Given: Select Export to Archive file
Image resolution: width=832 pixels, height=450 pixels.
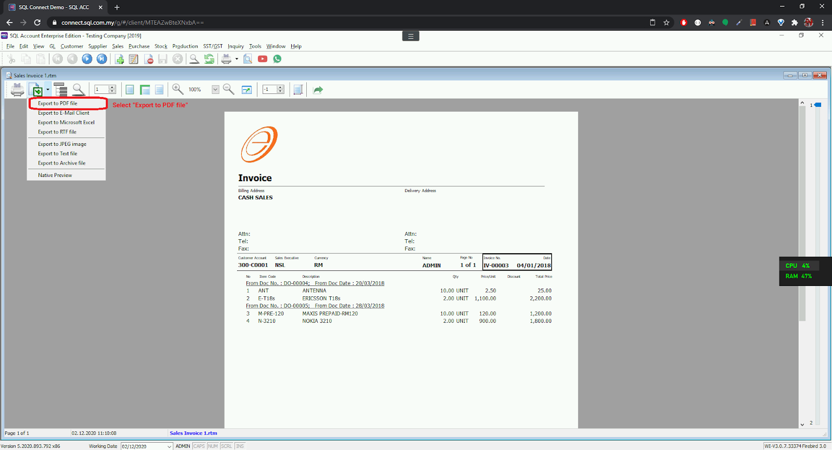Looking at the screenshot, I should click(61, 163).
